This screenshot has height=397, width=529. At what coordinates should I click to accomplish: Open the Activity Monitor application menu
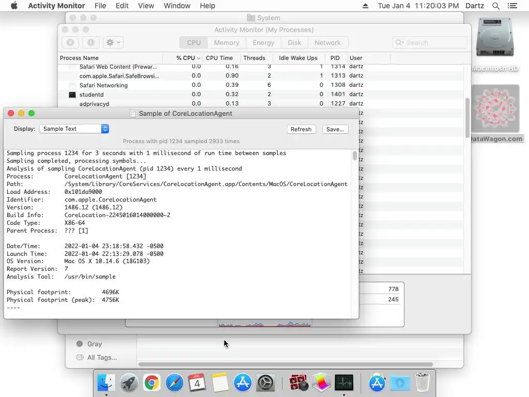56,6
